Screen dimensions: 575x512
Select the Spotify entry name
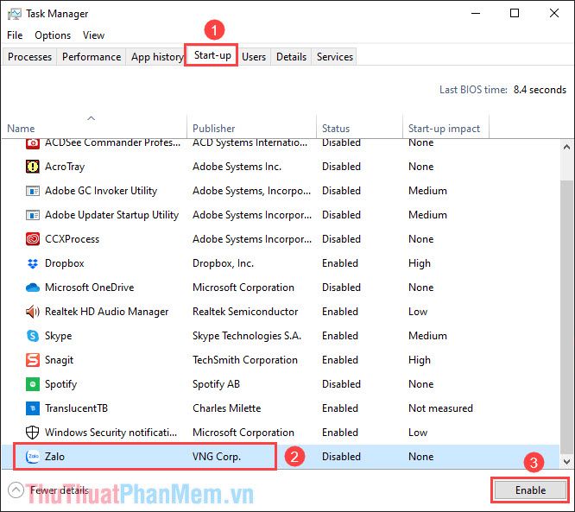click(x=61, y=384)
